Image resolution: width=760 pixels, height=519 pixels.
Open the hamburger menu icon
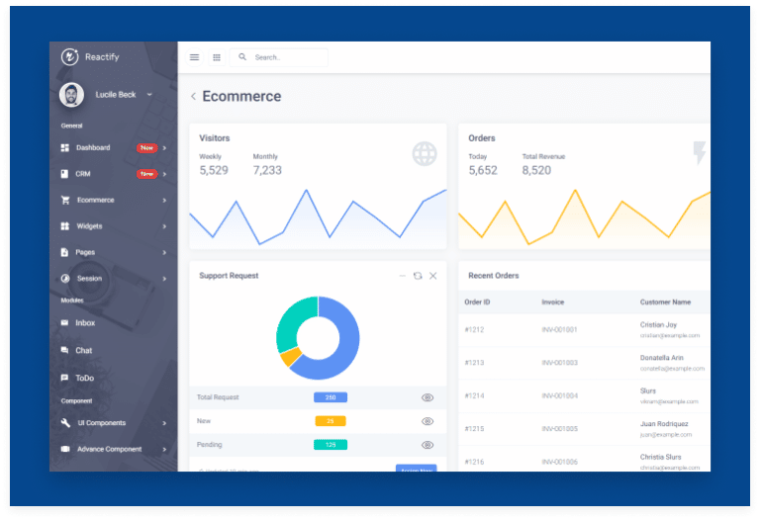click(x=194, y=57)
